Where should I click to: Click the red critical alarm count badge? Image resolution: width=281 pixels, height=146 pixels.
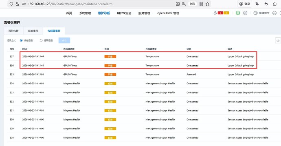(x=220, y=13)
